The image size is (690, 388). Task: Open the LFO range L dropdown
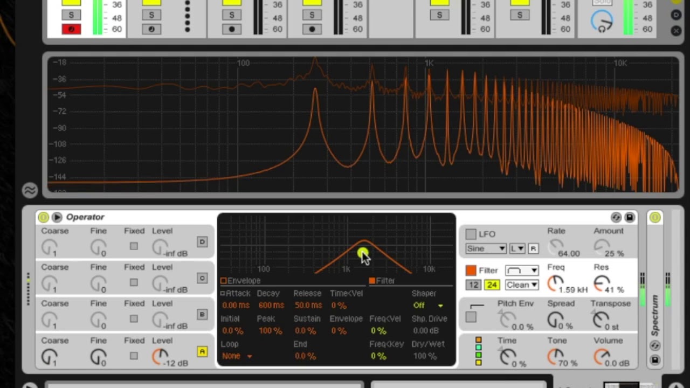pyautogui.click(x=517, y=248)
